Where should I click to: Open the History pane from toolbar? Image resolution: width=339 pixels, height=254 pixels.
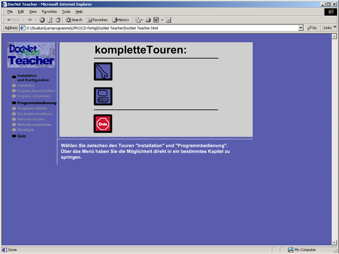click(121, 20)
